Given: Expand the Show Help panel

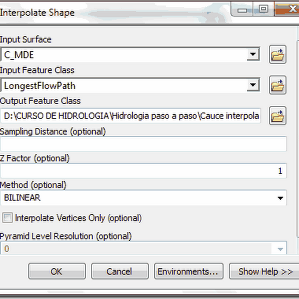Looking at the screenshot, I should click(264, 271).
